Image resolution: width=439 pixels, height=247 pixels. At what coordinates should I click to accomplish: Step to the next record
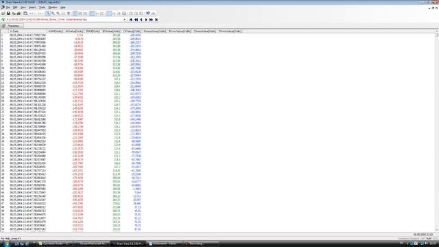point(146,20)
